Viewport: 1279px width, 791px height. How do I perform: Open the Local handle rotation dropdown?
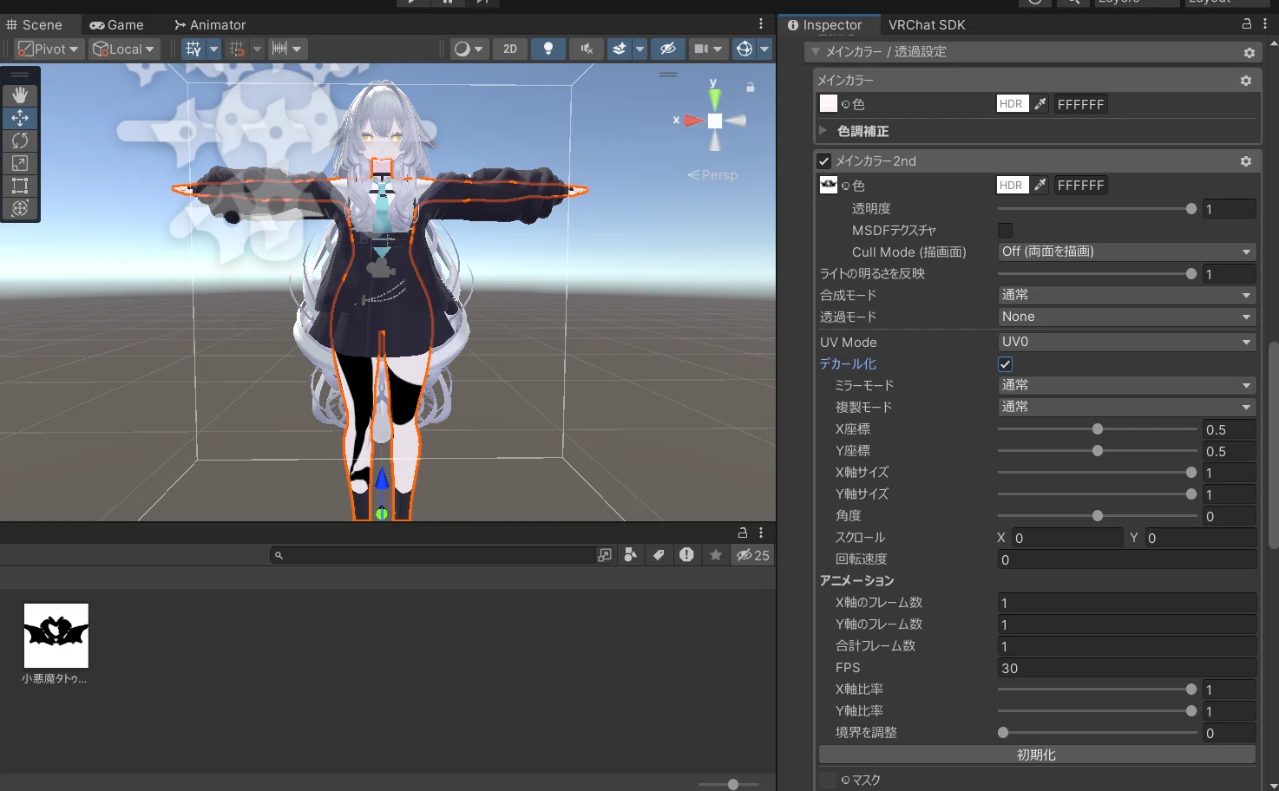(x=124, y=49)
